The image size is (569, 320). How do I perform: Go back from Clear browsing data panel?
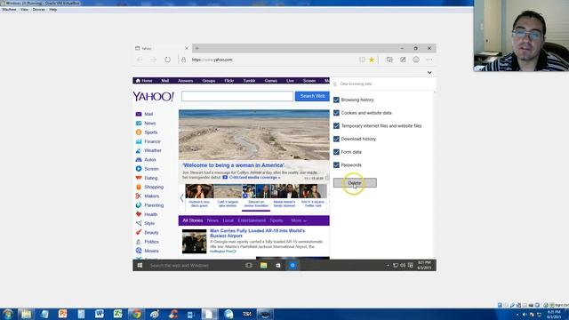click(x=335, y=84)
